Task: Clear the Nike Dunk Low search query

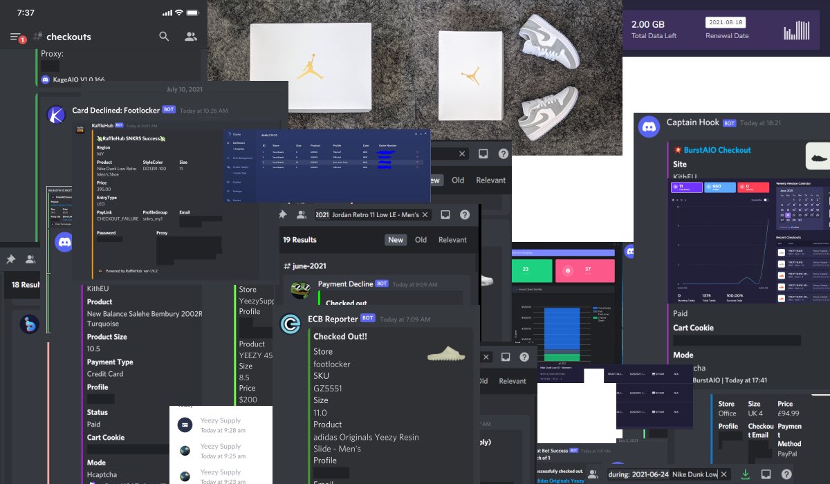Action: pyautogui.click(x=723, y=474)
